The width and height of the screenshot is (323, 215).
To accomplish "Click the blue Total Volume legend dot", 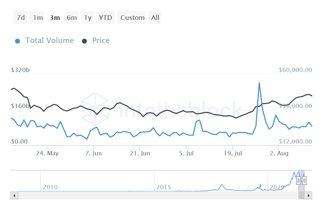I will (17, 41).
